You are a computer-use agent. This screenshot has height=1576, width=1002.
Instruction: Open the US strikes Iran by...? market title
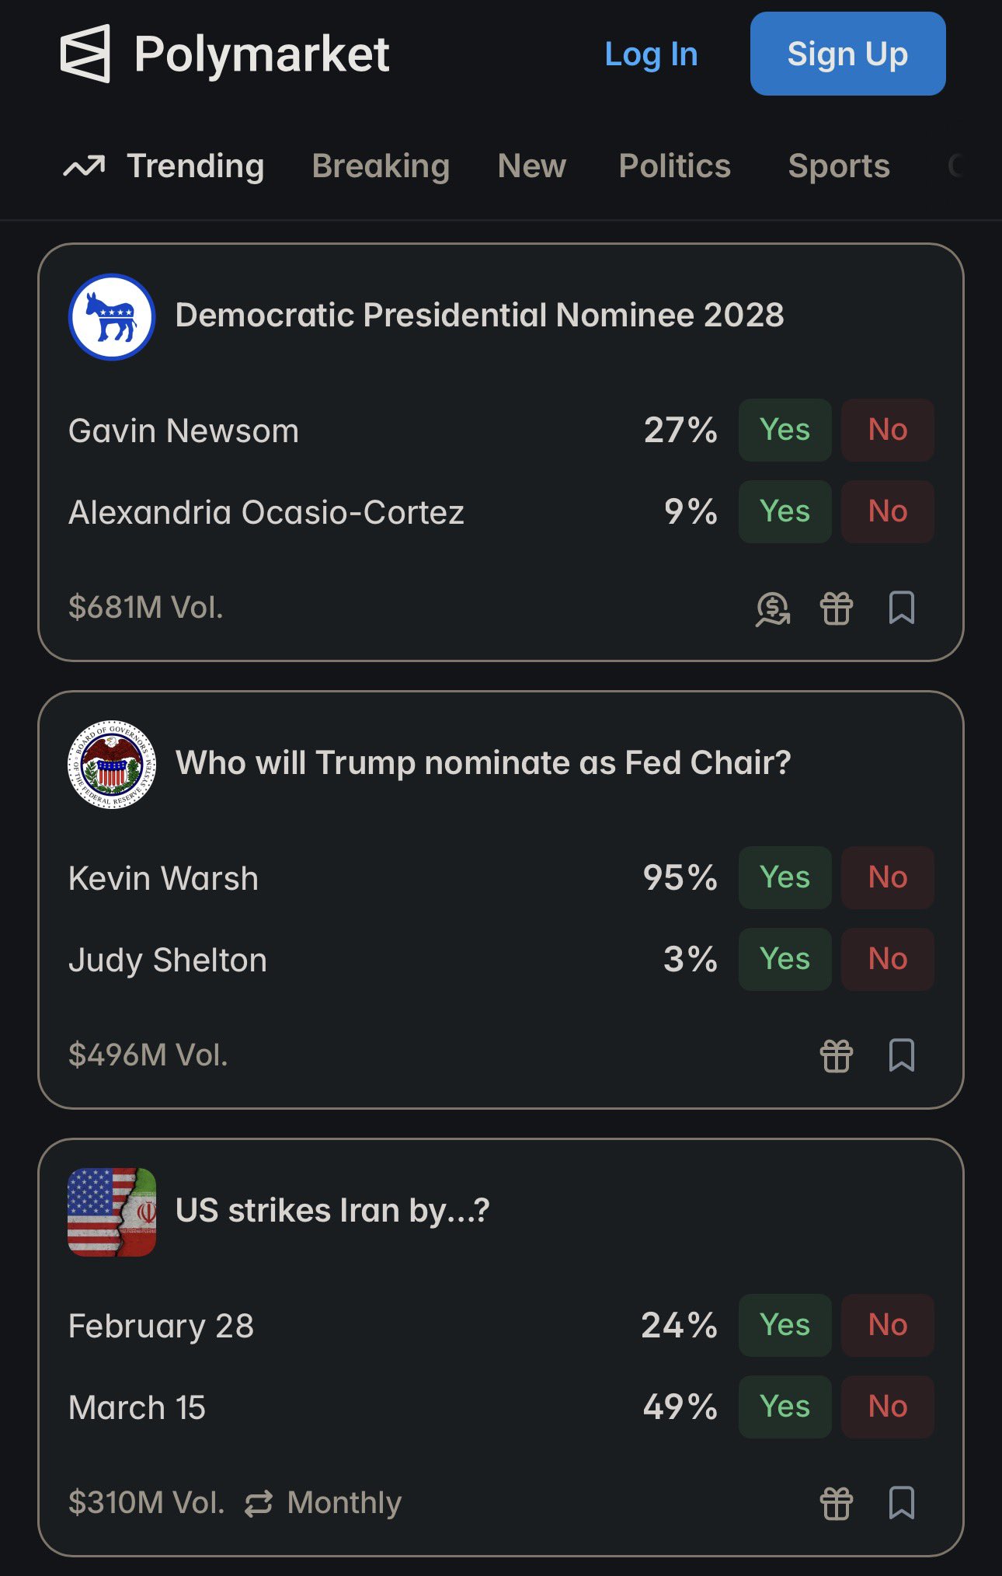[x=332, y=1211]
